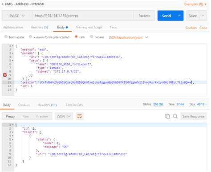
Task: Open the response Cookies tab
Action: (x=24, y=105)
